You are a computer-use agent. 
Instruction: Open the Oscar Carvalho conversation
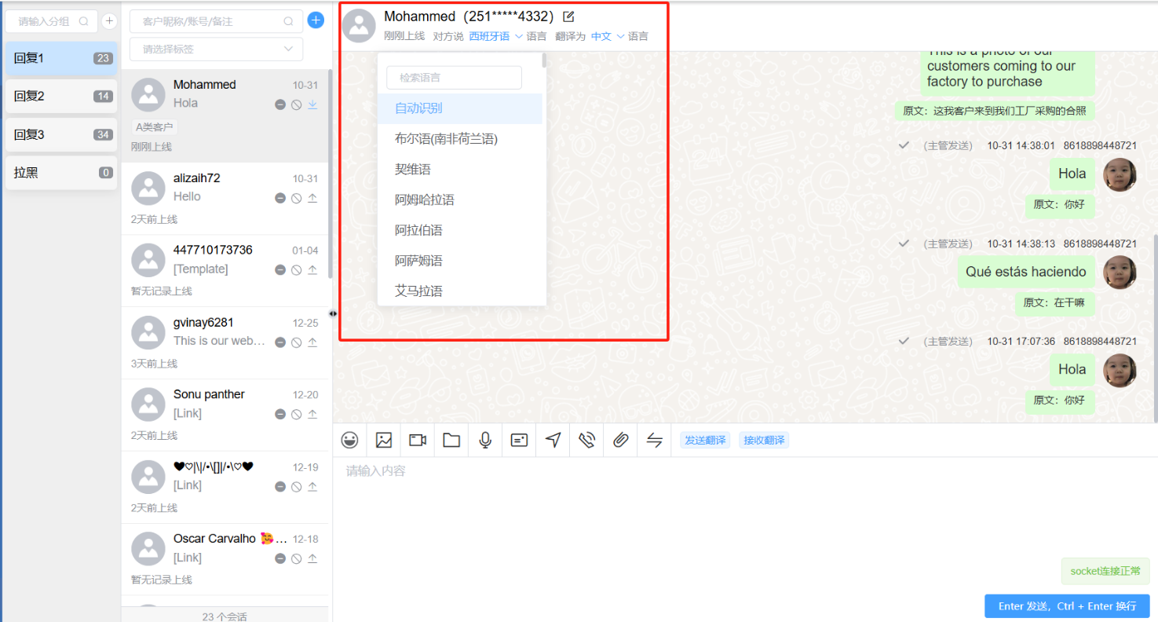pyautogui.click(x=225, y=560)
